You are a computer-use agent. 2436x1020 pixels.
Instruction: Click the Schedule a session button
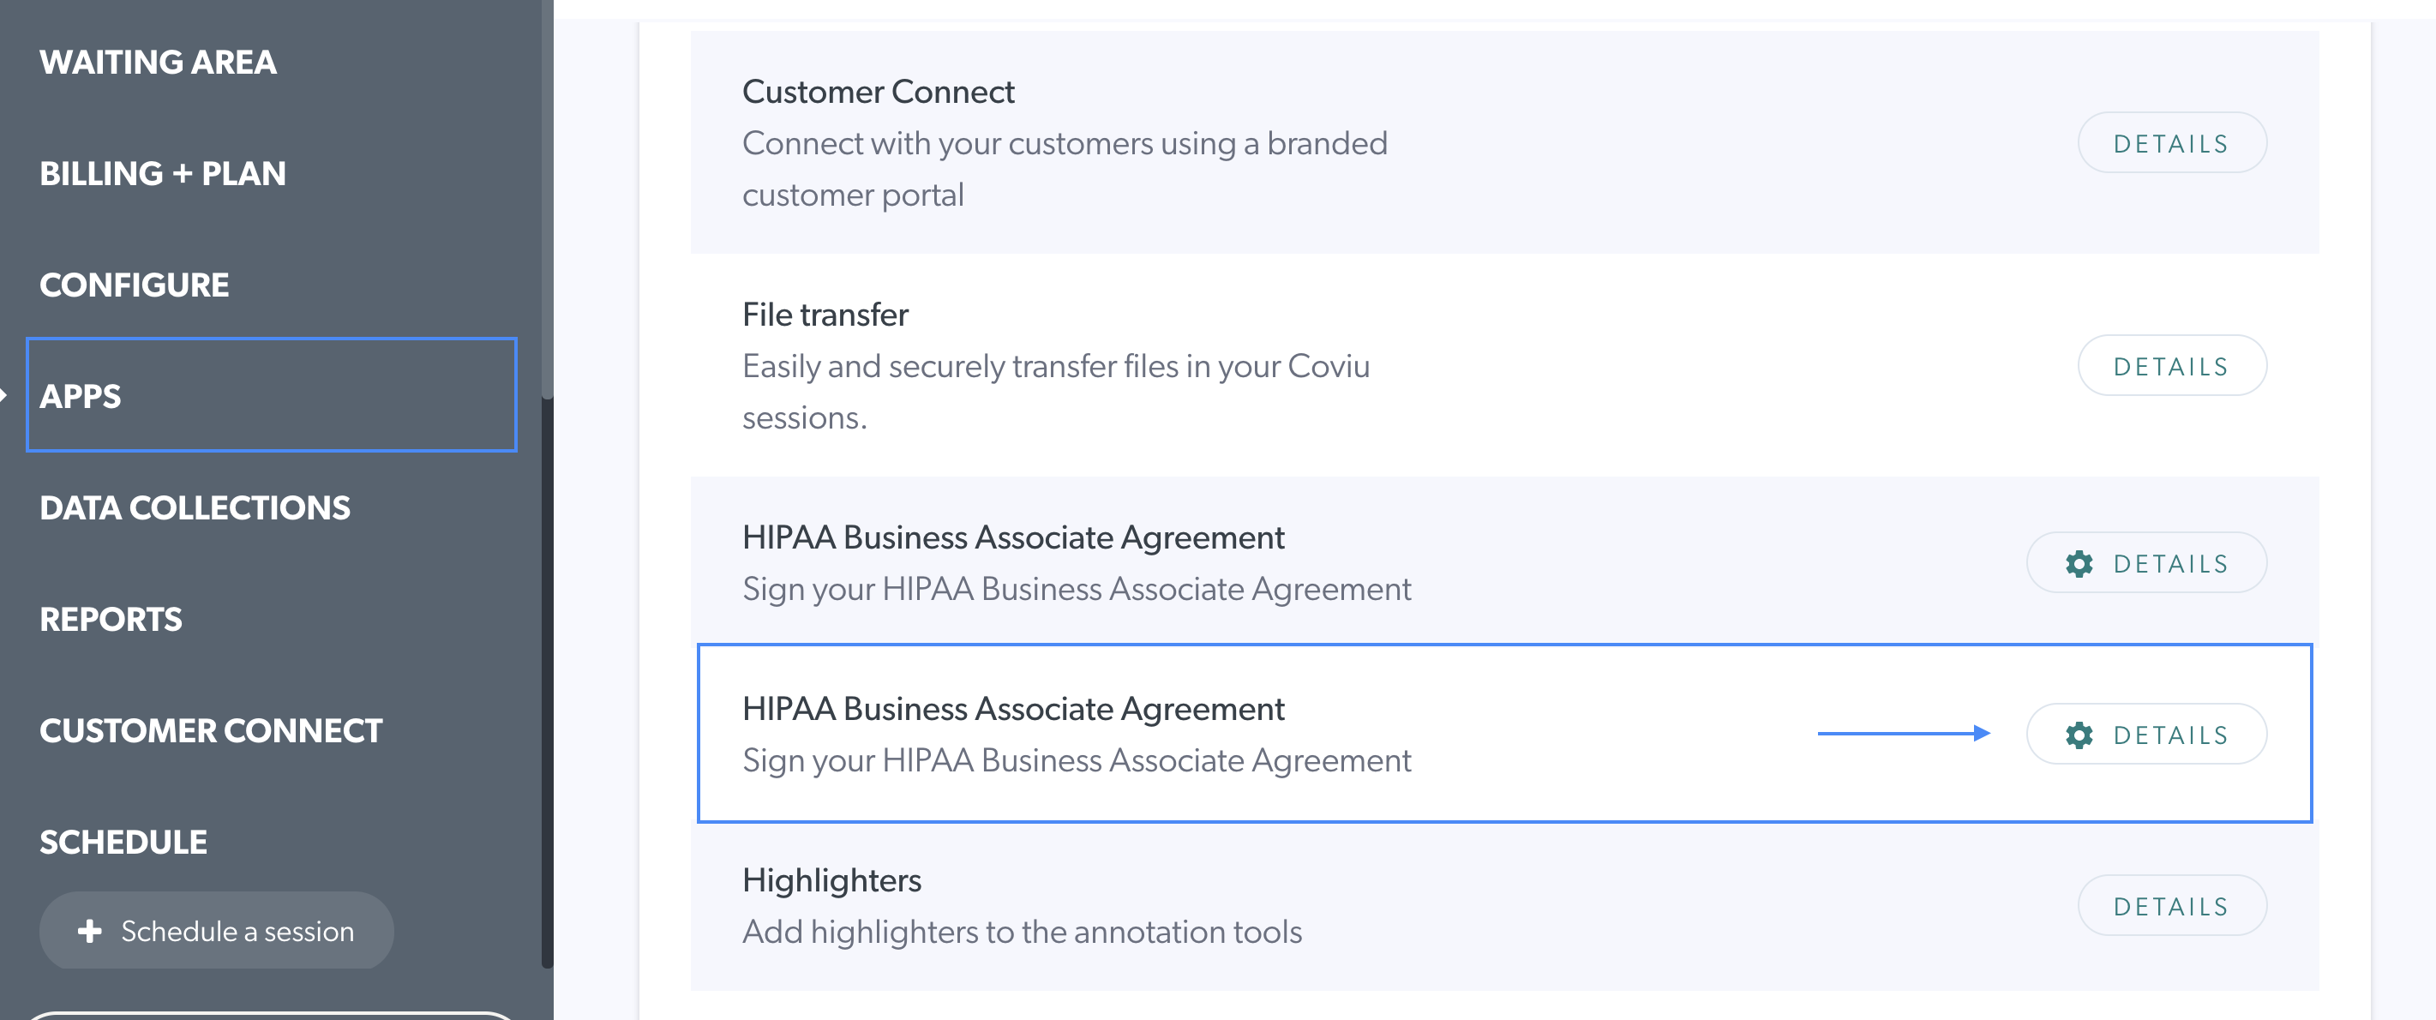217,930
